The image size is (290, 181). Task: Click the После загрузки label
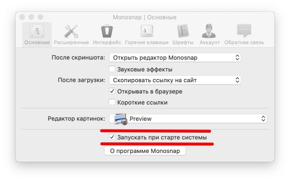(x=81, y=80)
